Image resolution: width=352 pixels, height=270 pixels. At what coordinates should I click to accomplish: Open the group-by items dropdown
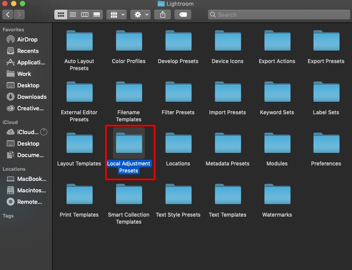pos(117,15)
